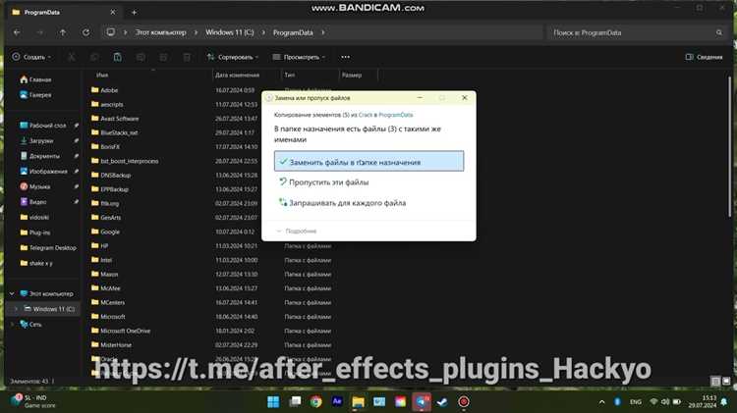Open Галерея in the navigation pane
Image resolution: width=737 pixels, height=413 pixels.
[x=35, y=95]
